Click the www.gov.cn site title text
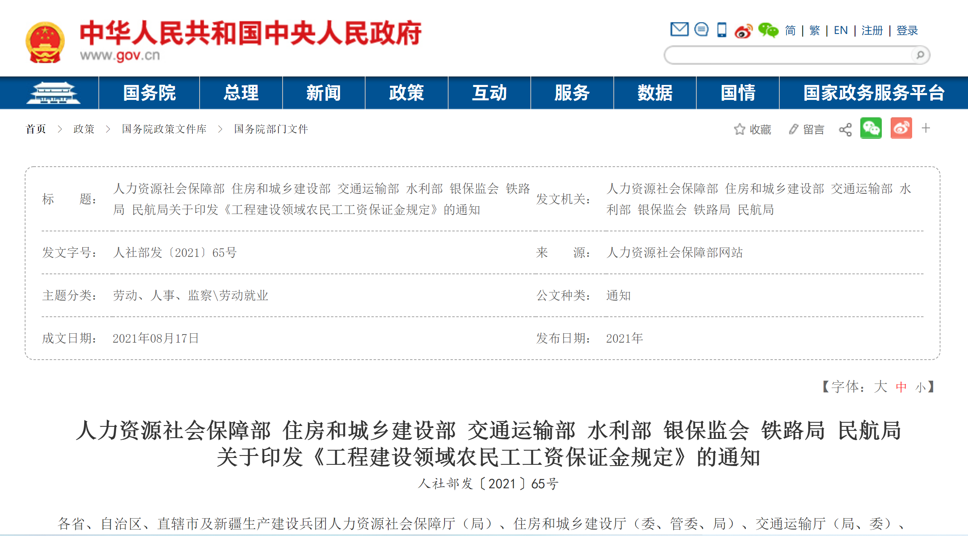The image size is (968, 536). (120, 55)
